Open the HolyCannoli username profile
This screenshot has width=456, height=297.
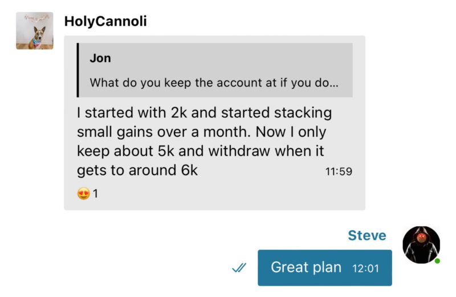[x=105, y=22]
